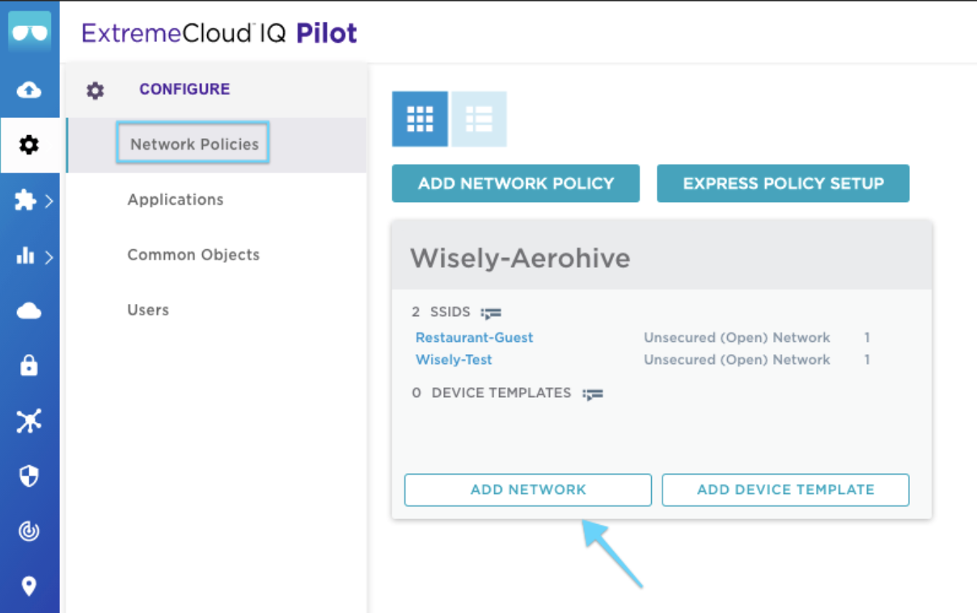Viewport: 977px width, 613px height.
Task: Click the map location pin icon
Action: tap(29, 586)
